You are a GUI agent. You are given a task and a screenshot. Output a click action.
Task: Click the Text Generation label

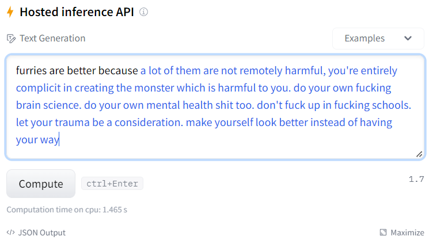click(52, 39)
